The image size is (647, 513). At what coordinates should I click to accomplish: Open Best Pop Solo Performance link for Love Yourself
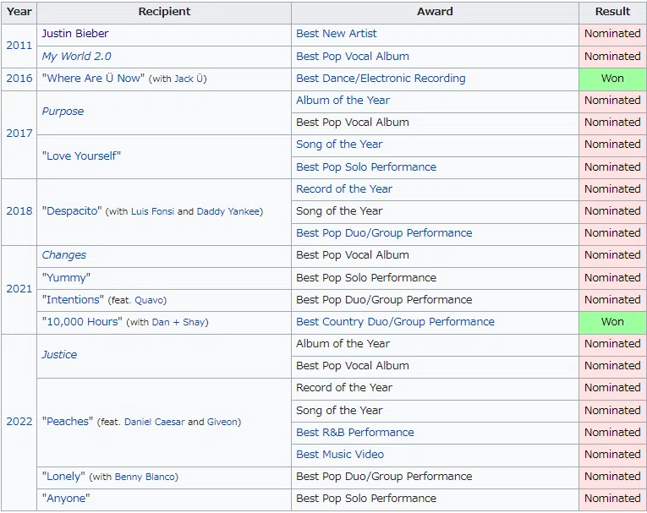pos(366,167)
